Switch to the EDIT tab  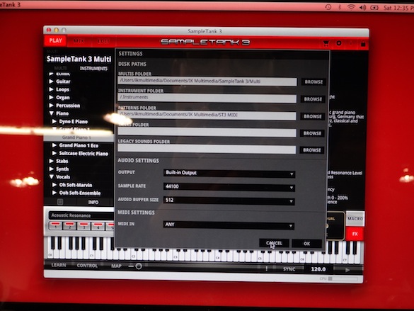coord(103,42)
